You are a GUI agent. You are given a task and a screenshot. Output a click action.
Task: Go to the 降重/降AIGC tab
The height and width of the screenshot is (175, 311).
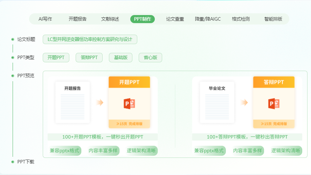pos(208,19)
